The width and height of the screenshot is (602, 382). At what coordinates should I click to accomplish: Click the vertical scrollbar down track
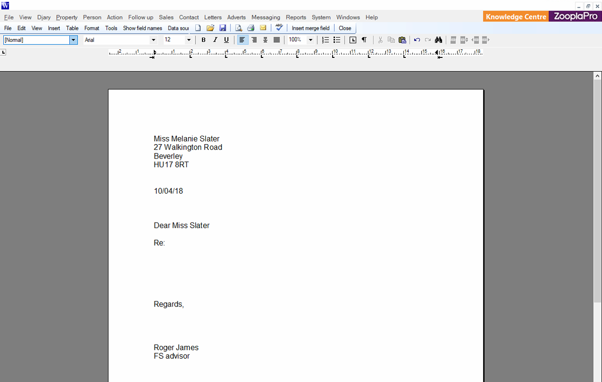click(x=598, y=342)
